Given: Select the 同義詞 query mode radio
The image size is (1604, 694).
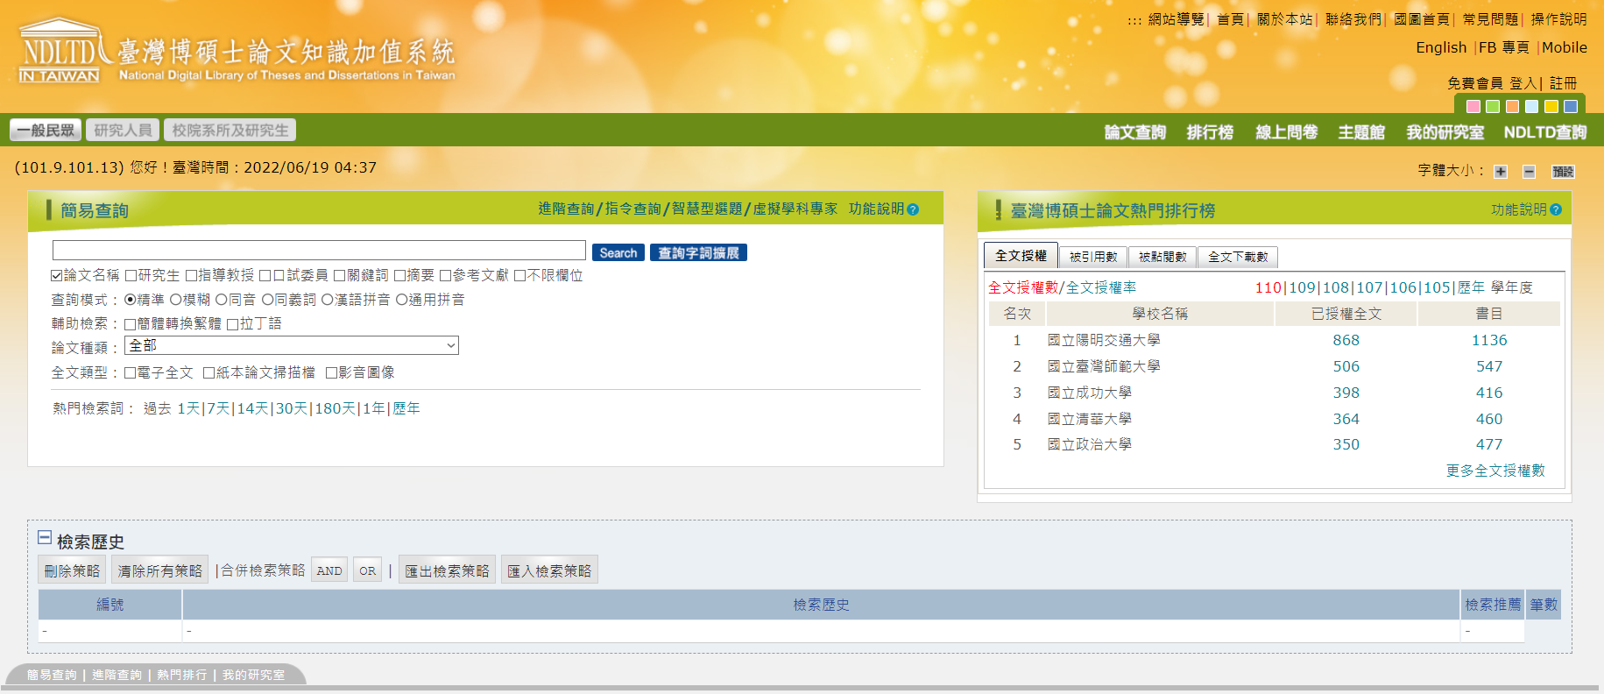Looking at the screenshot, I should [268, 300].
